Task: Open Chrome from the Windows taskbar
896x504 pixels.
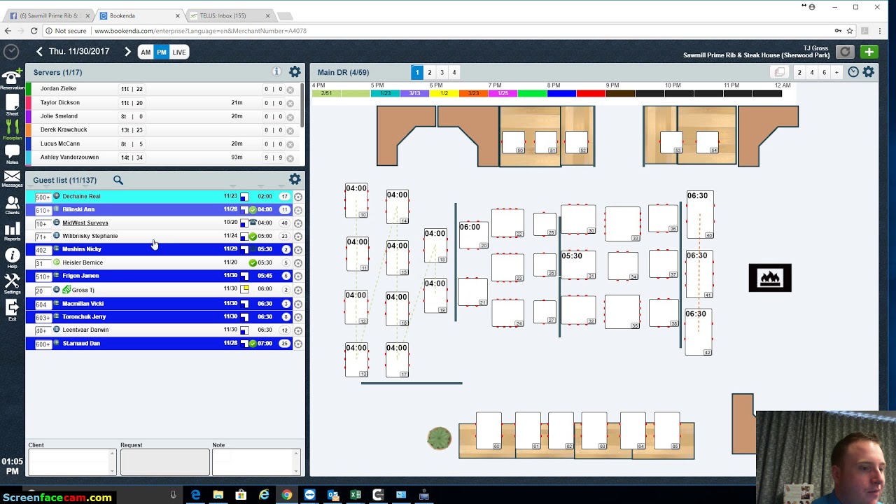Action: pyautogui.click(x=286, y=495)
